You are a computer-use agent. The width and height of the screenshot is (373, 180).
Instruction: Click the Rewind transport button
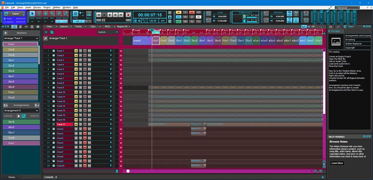point(99,15)
